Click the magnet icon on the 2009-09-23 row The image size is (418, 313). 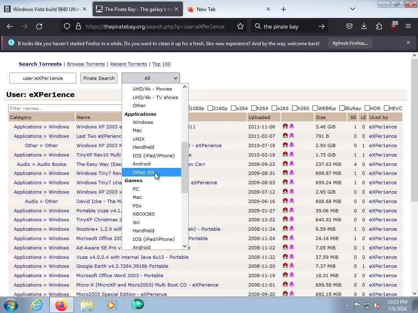click(285, 164)
